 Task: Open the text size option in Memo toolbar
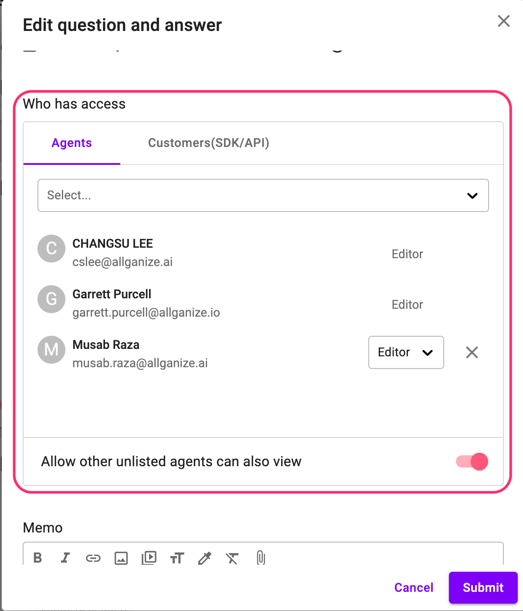point(177,558)
